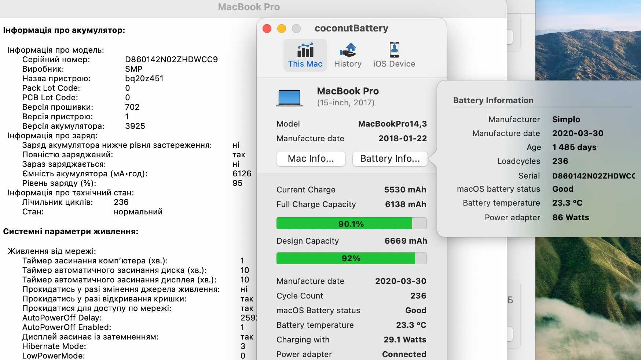641x360 pixels.
Task: Click the Battery Info... button
Action: [390, 159]
